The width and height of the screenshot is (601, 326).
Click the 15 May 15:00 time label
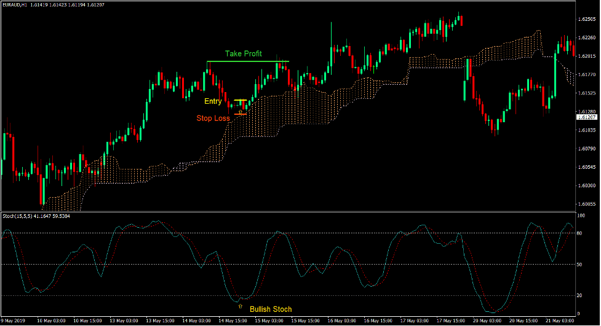pyautogui.click(x=306, y=320)
